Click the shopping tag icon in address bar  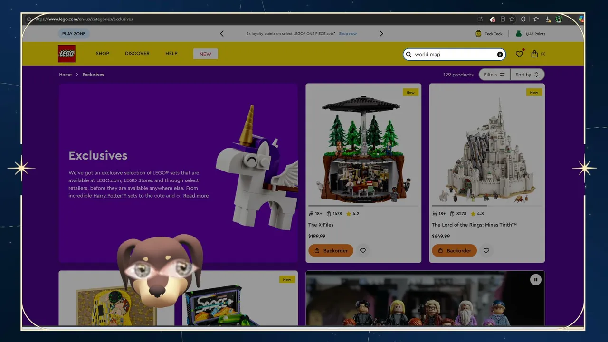click(492, 19)
